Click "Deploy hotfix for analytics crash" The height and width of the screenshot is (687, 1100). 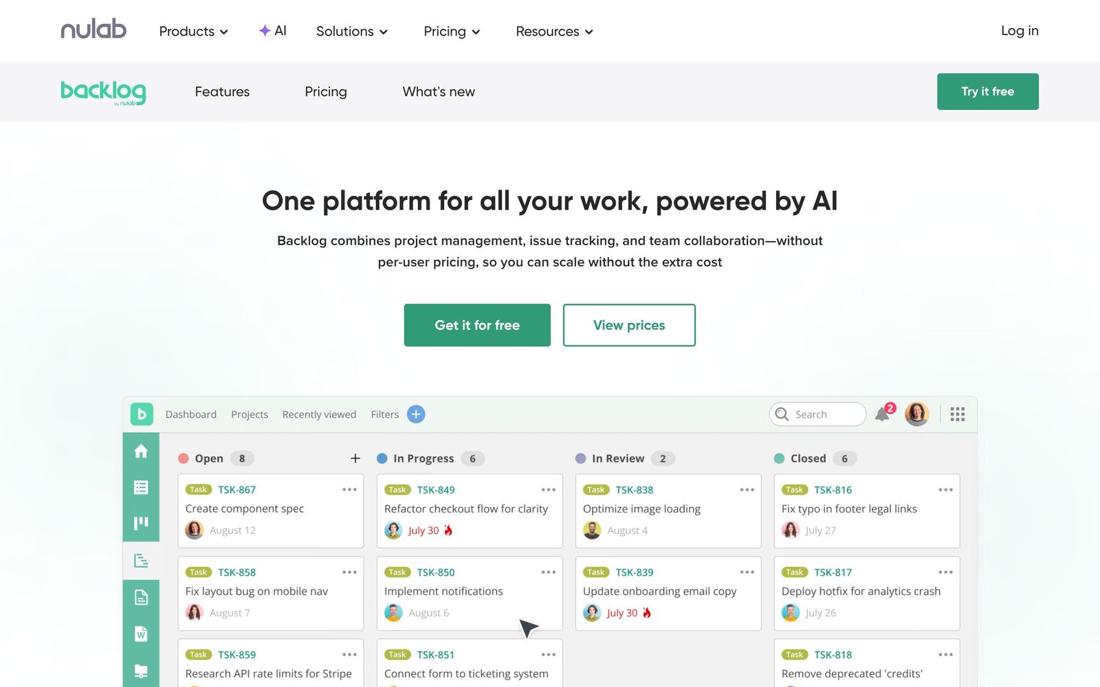861,592
